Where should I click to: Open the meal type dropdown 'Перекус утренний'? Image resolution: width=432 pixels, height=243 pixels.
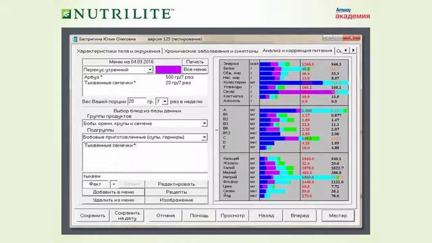[x=150, y=70]
